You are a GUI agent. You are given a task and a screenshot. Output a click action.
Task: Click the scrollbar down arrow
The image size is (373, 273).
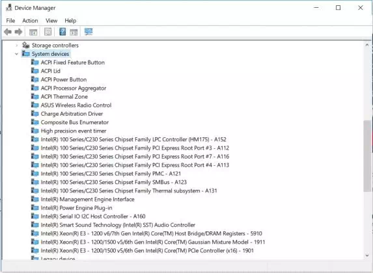[367, 255]
